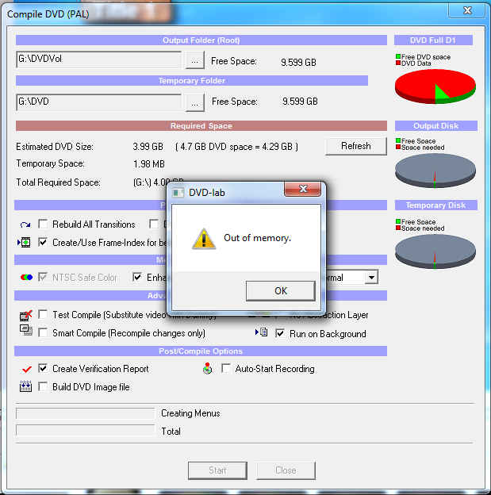Toggle the checkbox right of Rebuild All Transitions
This screenshot has width=491, height=495.
coord(154,224)
